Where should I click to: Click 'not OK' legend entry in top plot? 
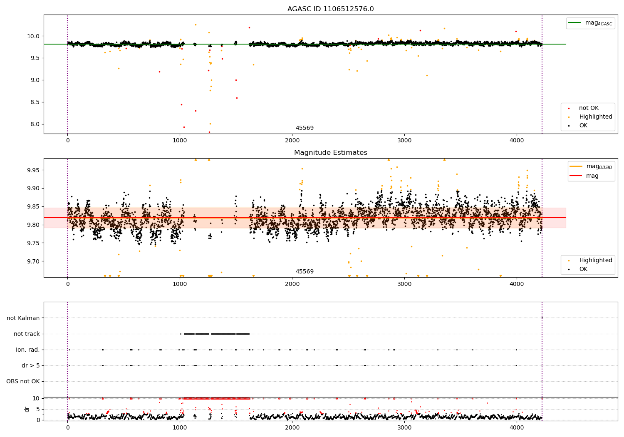coord(589,108)
